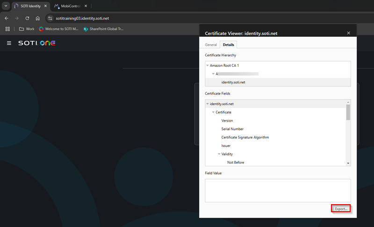Reload the page with refresh icon
This screenshot has height=227, width=374.
point(27,18)
